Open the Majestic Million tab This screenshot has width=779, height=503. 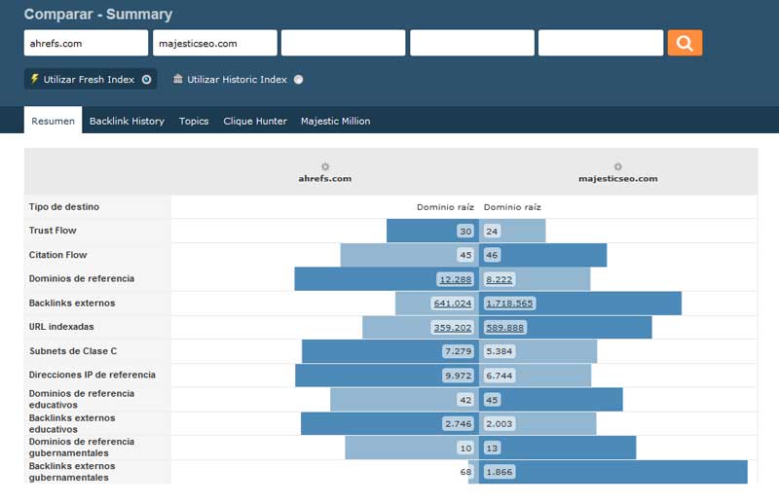pyautogui.click(x=335, y=121)
